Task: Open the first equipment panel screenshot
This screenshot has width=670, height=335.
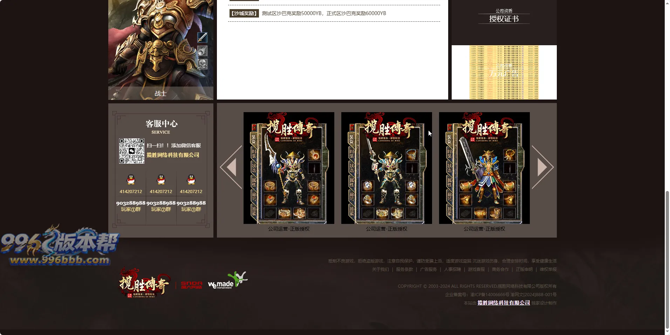Action: (x=289, y=168)
